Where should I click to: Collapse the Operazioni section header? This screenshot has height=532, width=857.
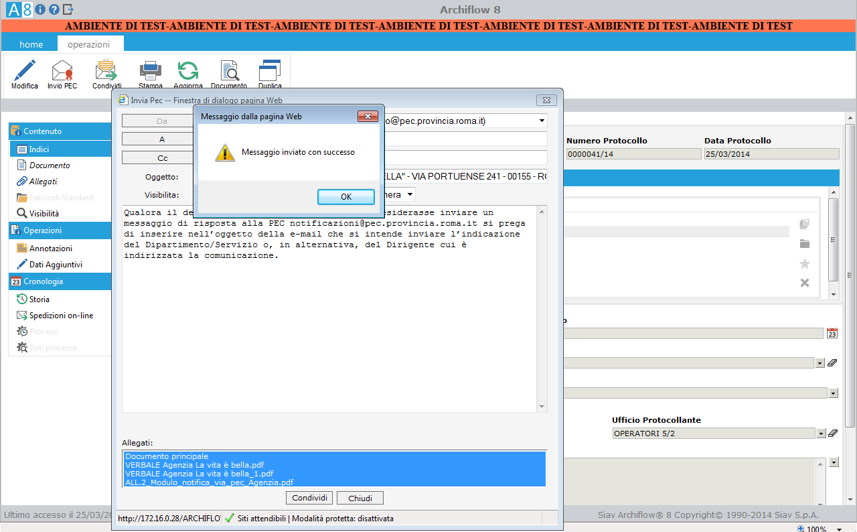(60, 230)
